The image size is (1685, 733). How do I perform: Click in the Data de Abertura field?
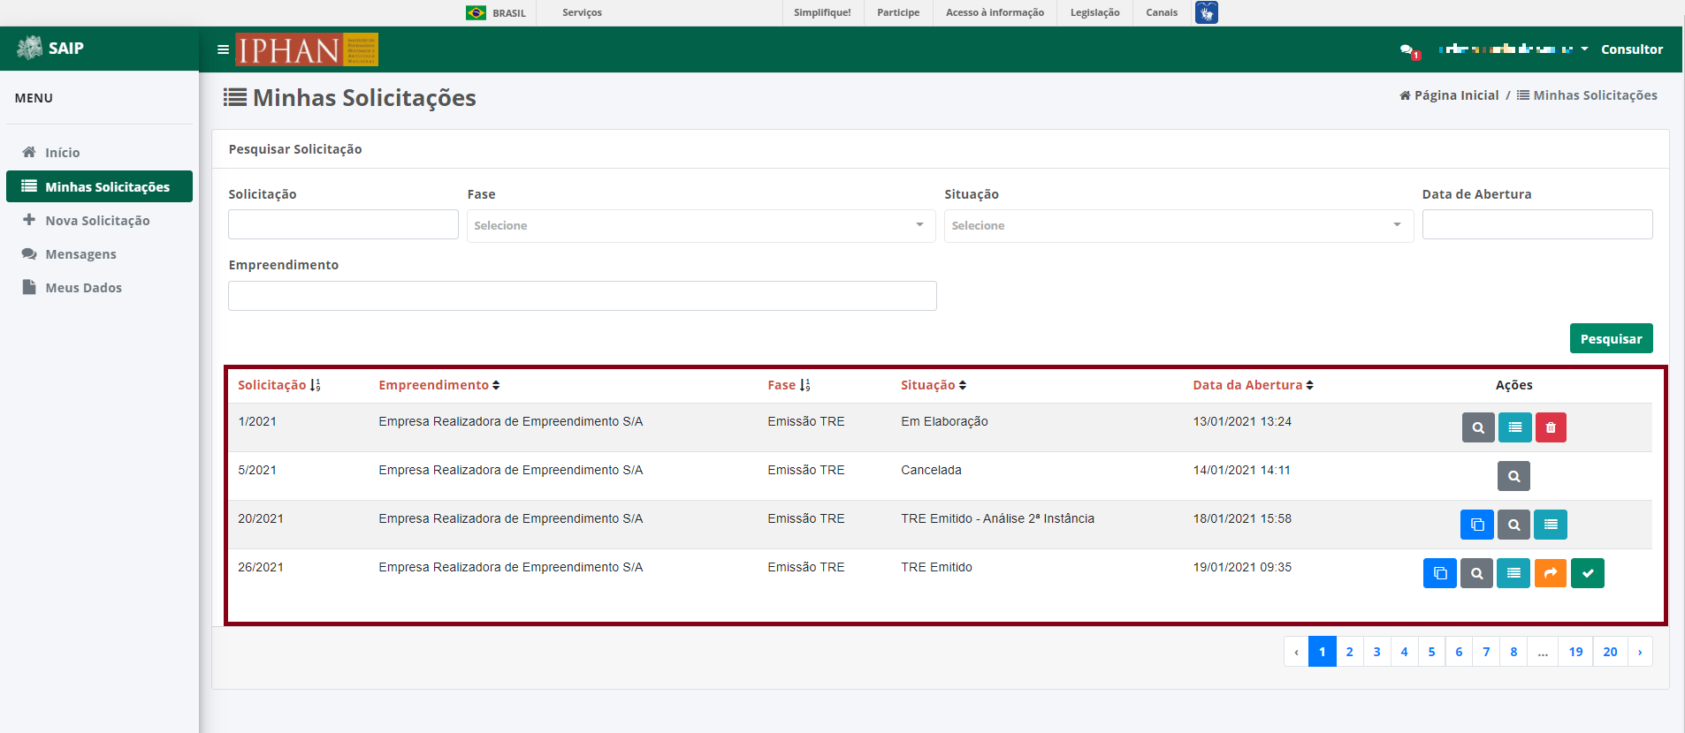pyautogui.click(x=1537, y=224)
